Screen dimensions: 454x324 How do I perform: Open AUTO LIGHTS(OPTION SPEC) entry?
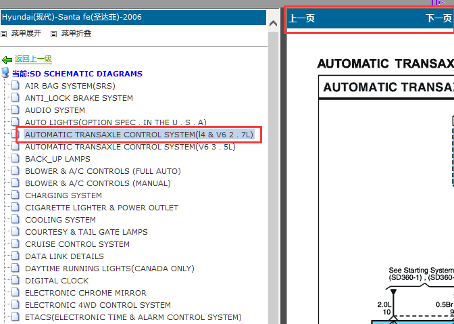[x=116, y=122]
